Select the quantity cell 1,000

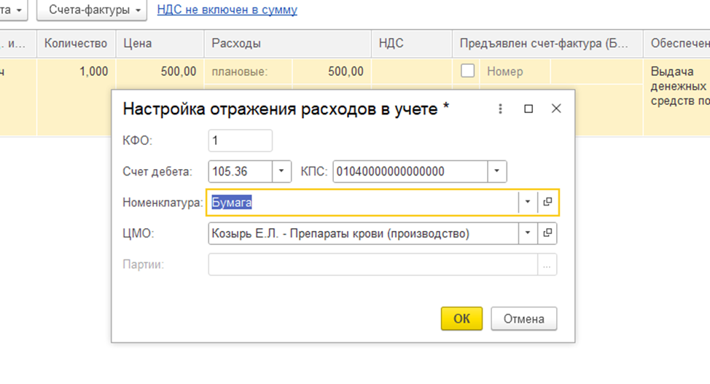click(76, 71)
